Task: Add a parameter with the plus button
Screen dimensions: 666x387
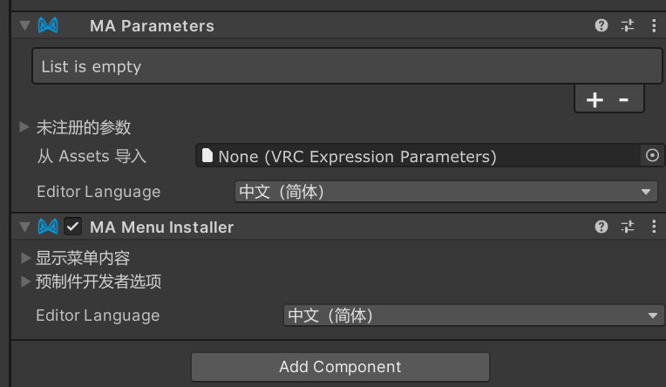Action: (595, 100)
